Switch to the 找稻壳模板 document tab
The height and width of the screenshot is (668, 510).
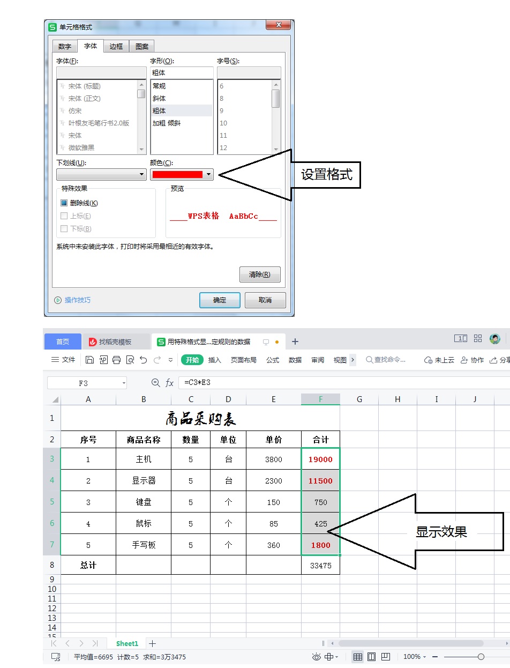pos(117,342)
